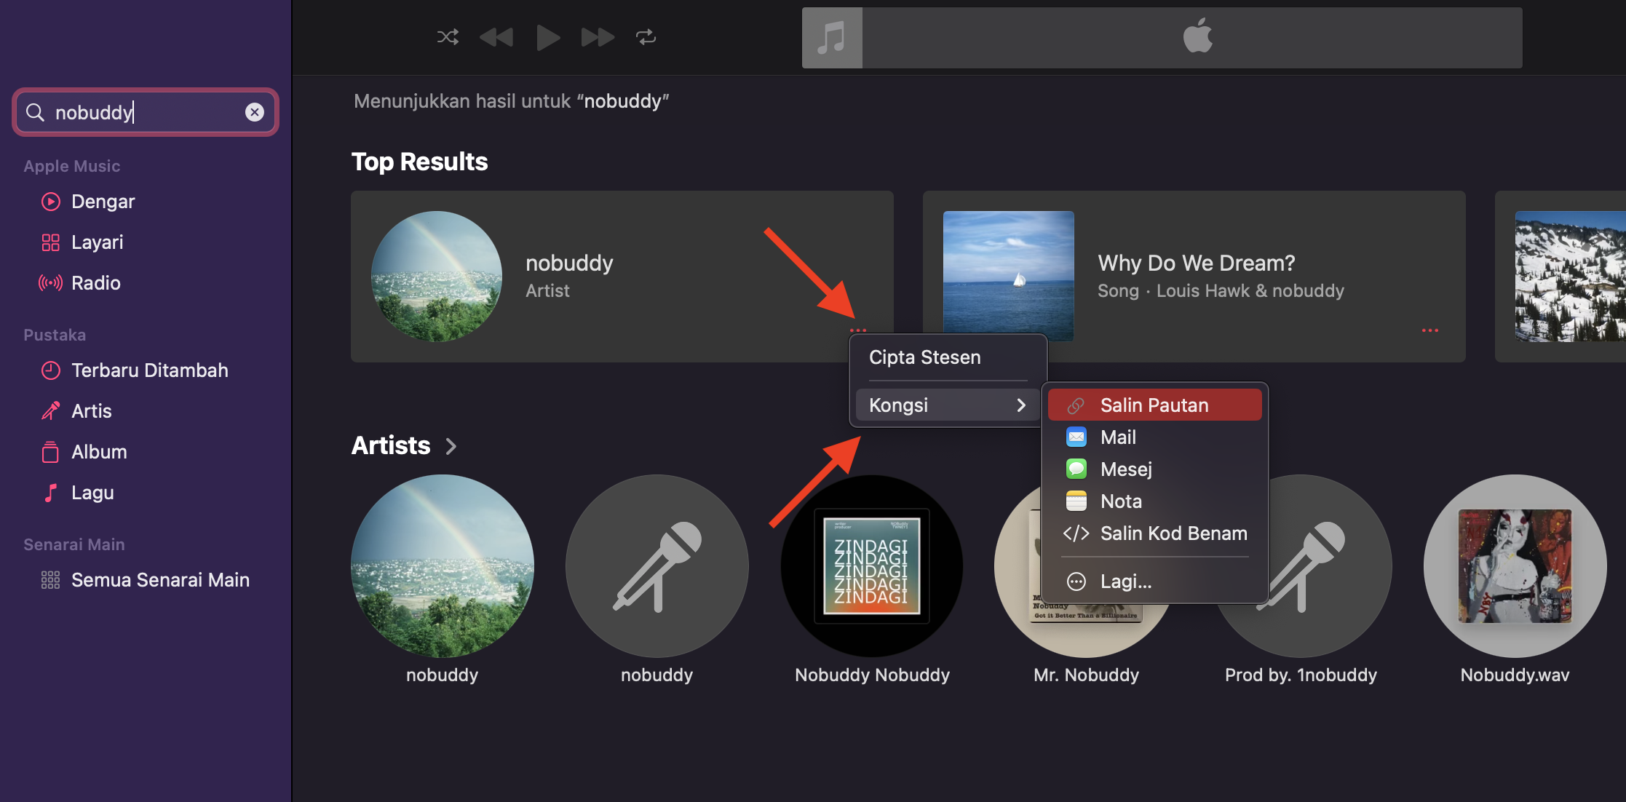Toggle repeat mode
This screenshot has height=802, width=1626.
(646, 37)
